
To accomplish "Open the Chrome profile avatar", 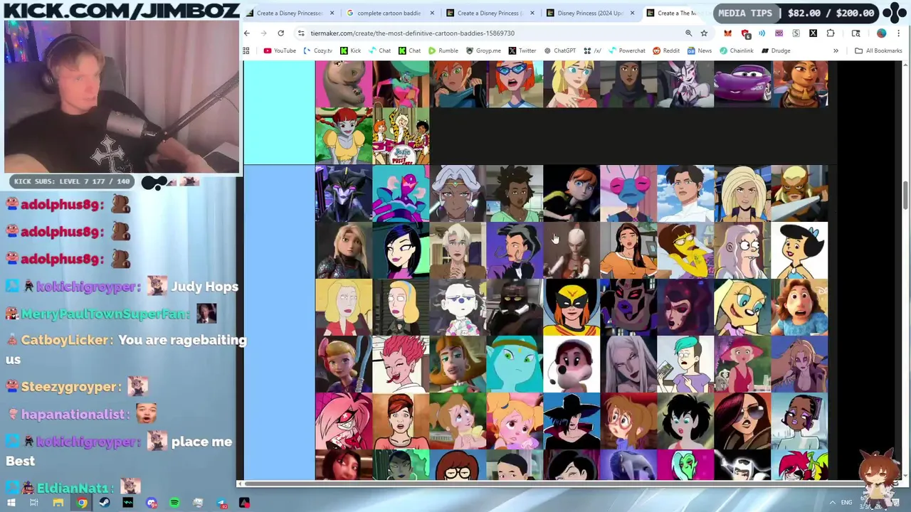I will click(882, 33).
